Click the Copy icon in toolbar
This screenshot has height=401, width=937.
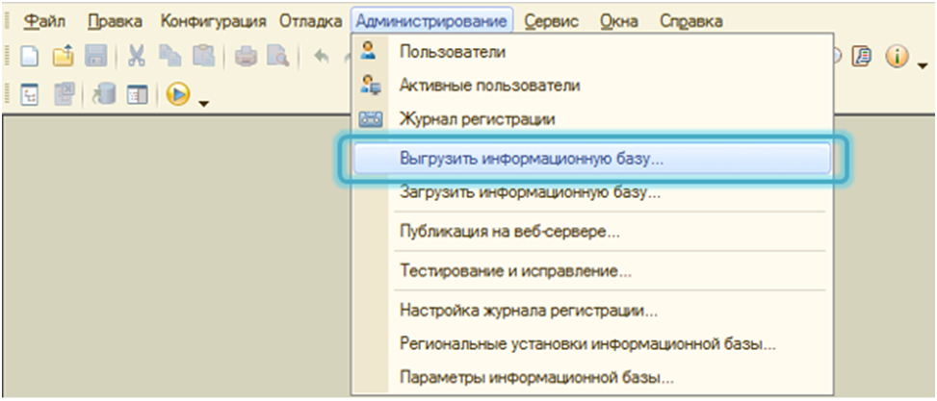pos(169,57)
